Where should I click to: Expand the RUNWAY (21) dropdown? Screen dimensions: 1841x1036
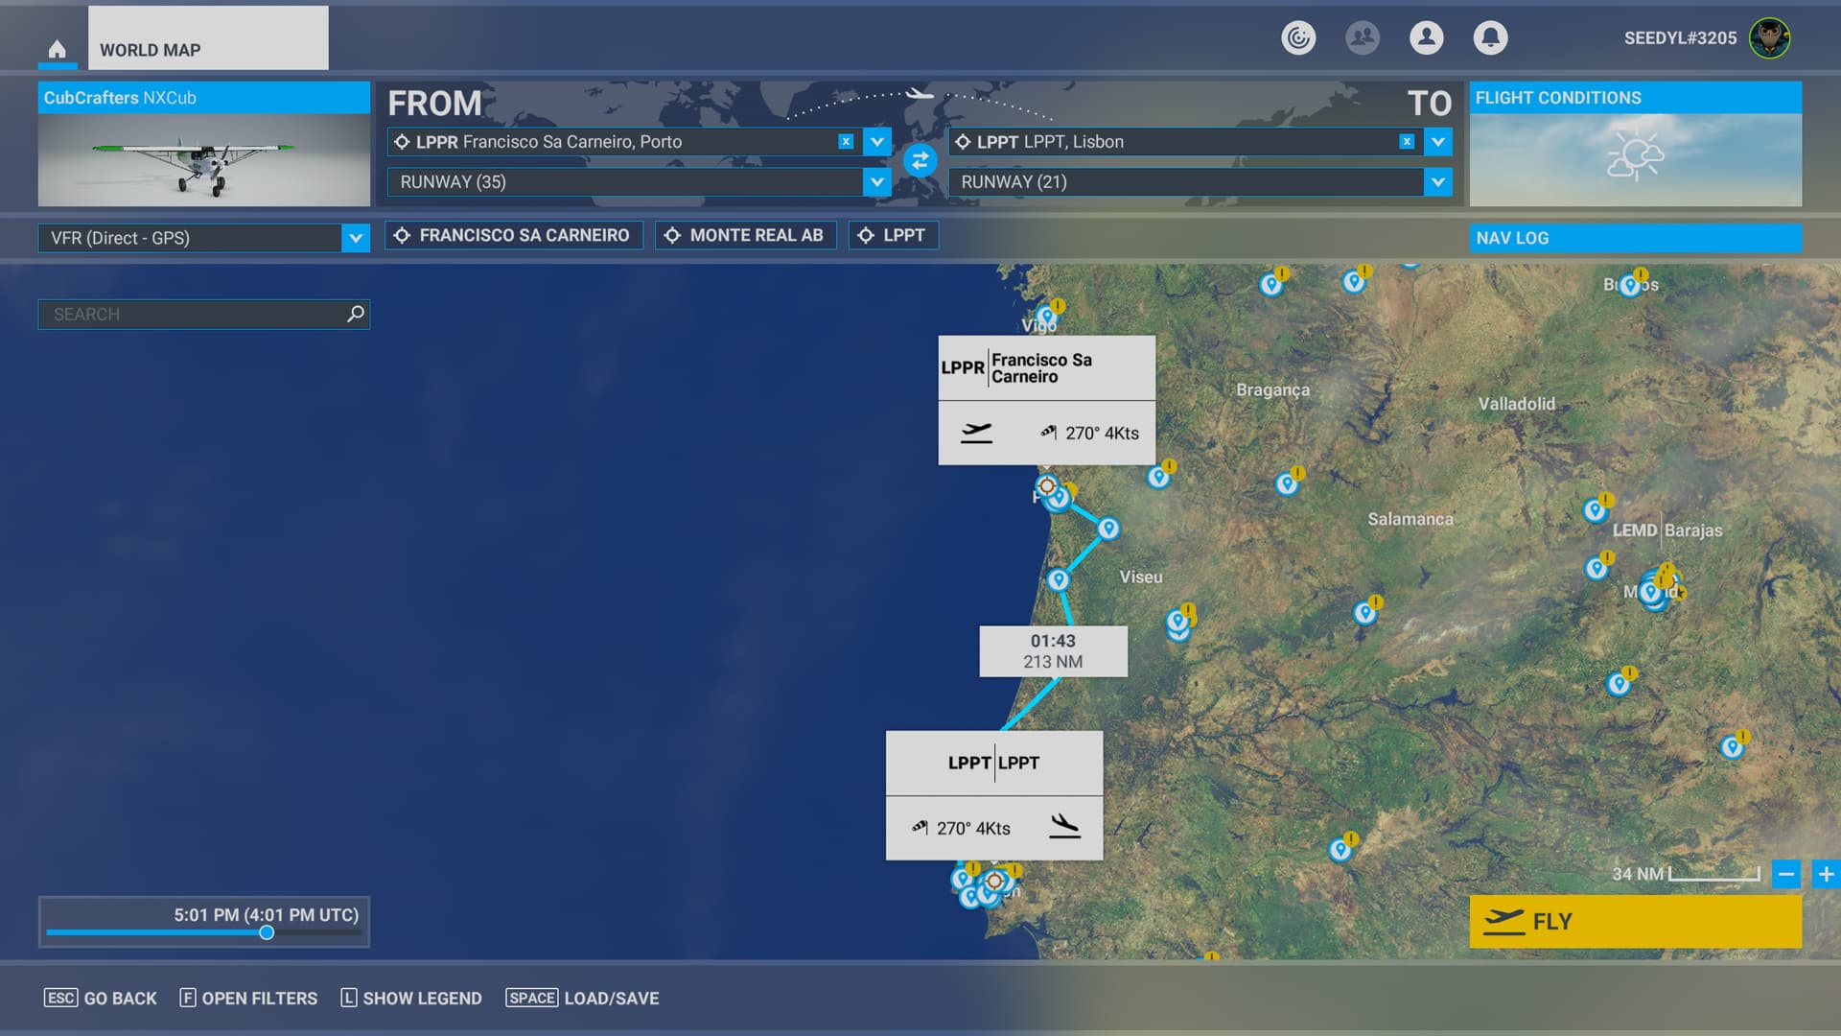1437,181
